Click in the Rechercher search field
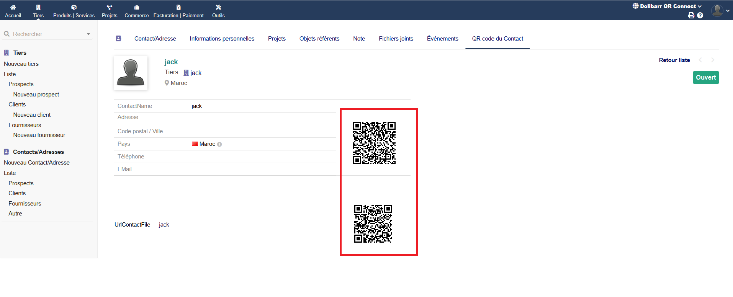This screenshot has height=297, width=733. click(x=46, y=34)
